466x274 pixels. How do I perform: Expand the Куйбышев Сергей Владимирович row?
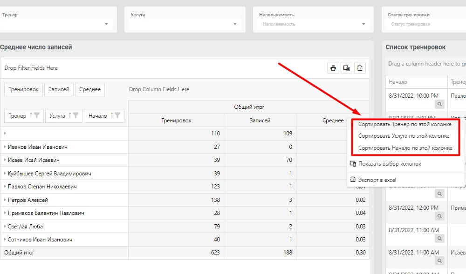5,173
